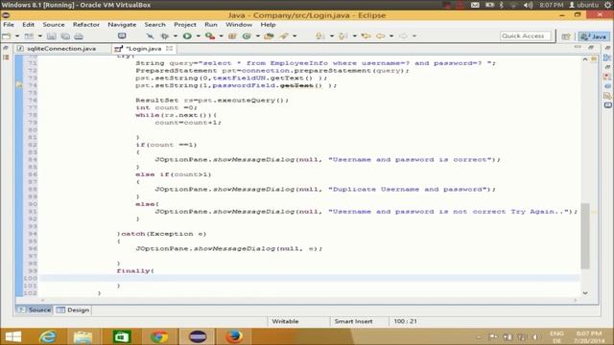Open Windows Start button in taskbar
The image size is (614, 345).
click(x=13, y=336)
